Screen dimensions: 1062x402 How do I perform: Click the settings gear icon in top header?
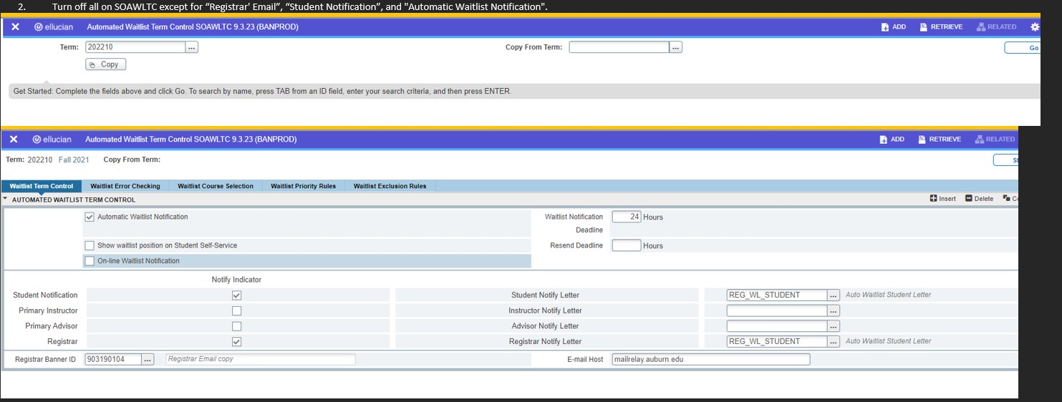click(1034, 27)
